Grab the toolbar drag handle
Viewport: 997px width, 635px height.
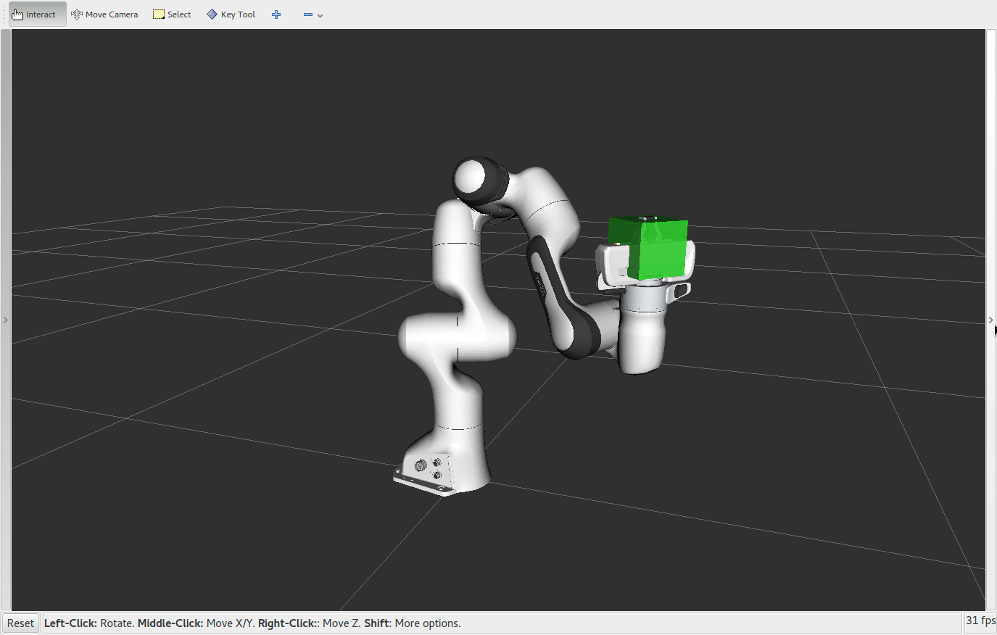coord(5,14)
